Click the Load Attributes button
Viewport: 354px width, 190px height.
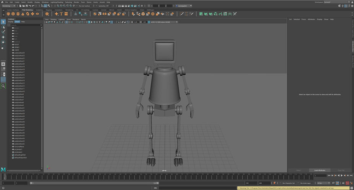coord(320,170)
